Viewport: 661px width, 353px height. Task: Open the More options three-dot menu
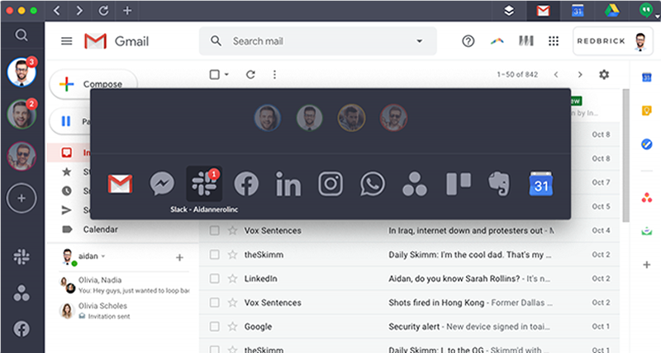coord(274,74)
